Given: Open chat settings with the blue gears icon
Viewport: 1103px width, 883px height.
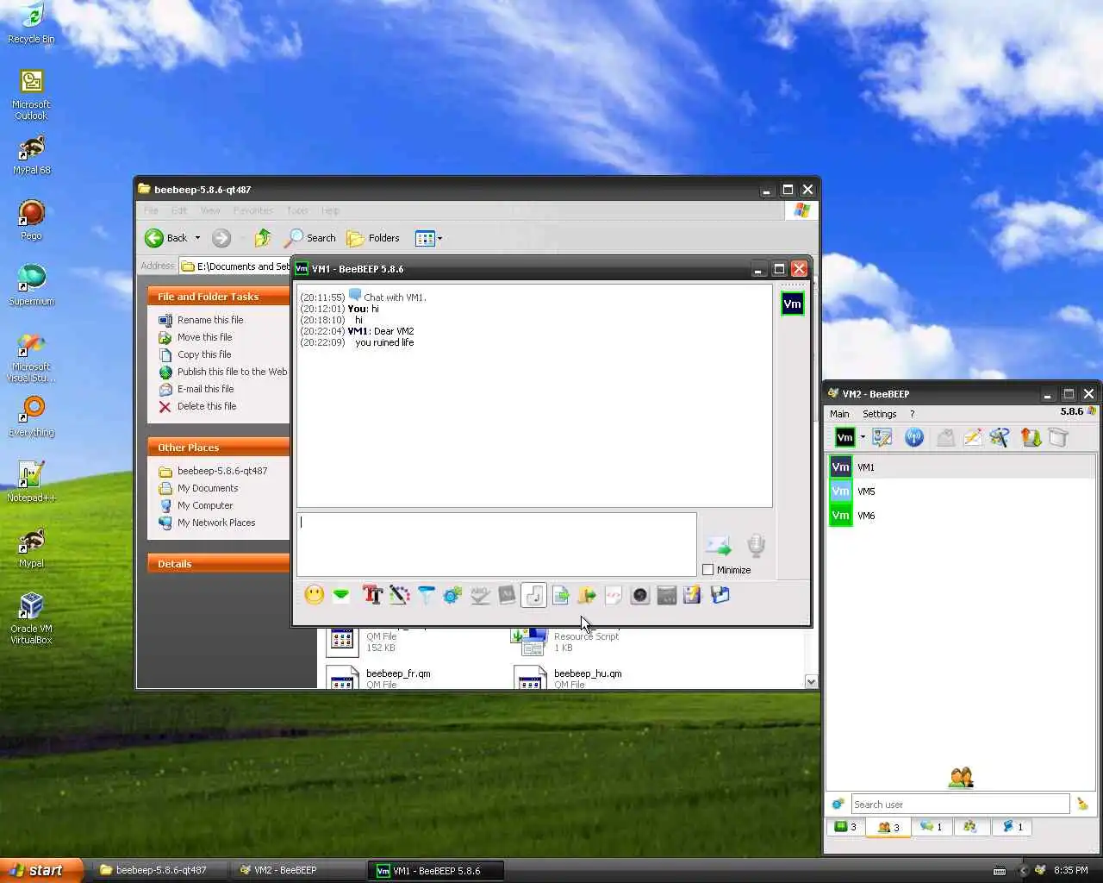Looking at the screenshot, I should pos(452,595).
